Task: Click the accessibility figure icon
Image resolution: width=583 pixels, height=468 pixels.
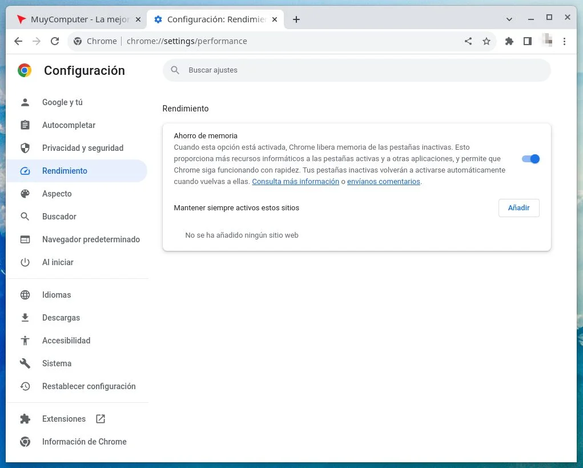Action: (25, 341)
